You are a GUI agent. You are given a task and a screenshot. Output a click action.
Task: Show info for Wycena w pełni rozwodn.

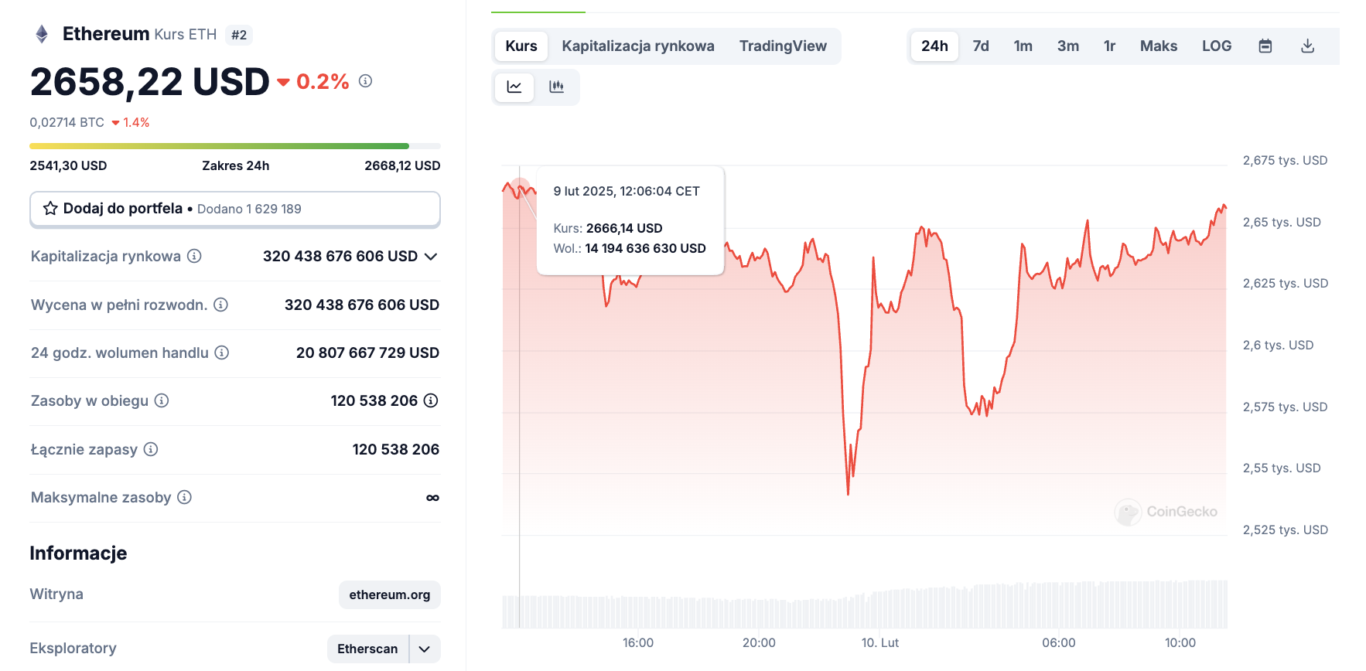[x=220, y=305]
